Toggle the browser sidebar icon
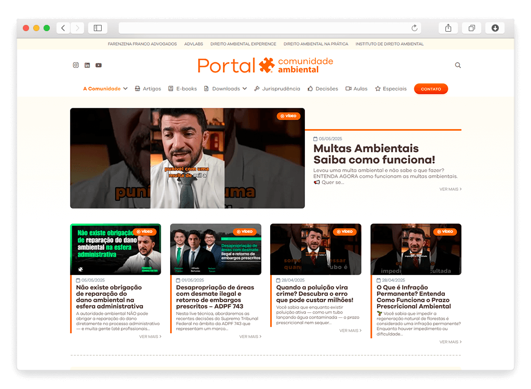This screenshot has width=531, height=389. 97,28
